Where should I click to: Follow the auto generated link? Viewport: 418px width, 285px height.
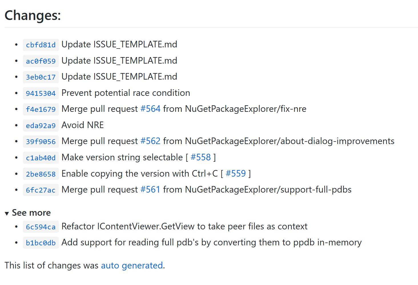[132, 266]
